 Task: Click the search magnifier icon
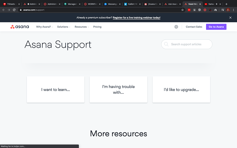pos(166,44)
